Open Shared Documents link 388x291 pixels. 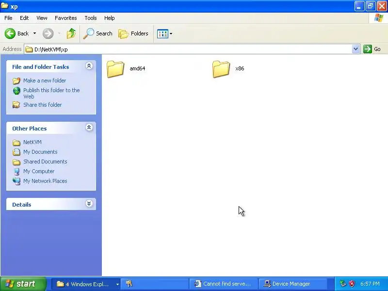click(x=45, y=162)
